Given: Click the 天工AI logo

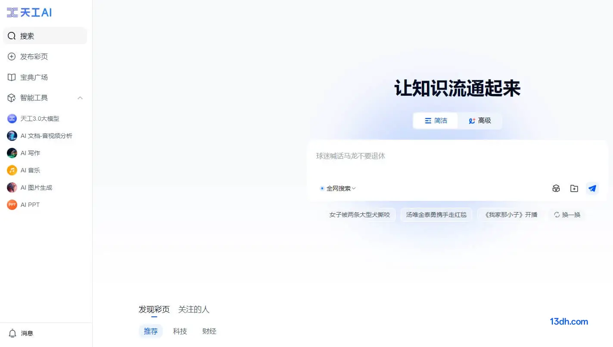Looking at the screenshot, I should coord(29,13).
